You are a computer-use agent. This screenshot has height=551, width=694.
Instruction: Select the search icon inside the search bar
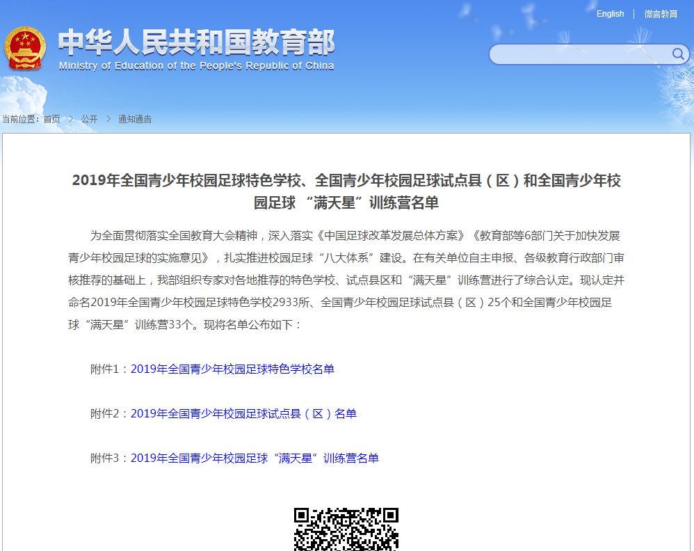point(677,54)
